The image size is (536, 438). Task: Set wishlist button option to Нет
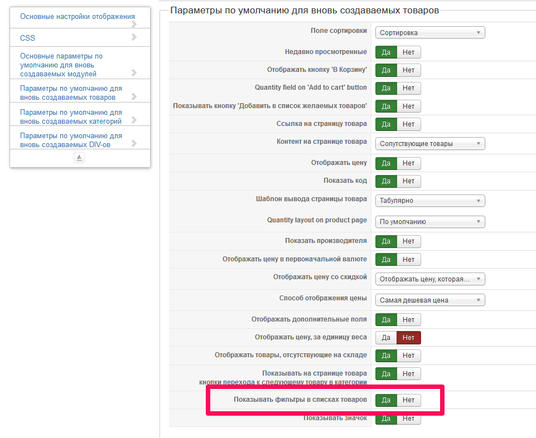pyautogui.click(x=408, y=106)
